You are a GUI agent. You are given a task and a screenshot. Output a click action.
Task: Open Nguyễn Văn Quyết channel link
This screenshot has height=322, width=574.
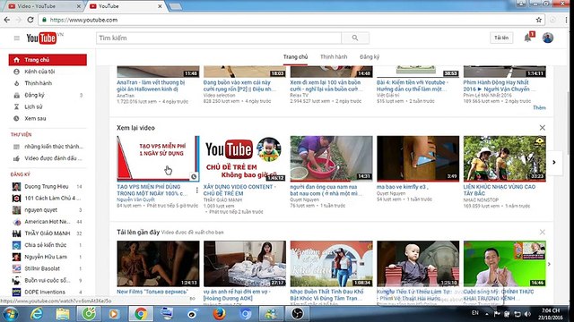135,200
